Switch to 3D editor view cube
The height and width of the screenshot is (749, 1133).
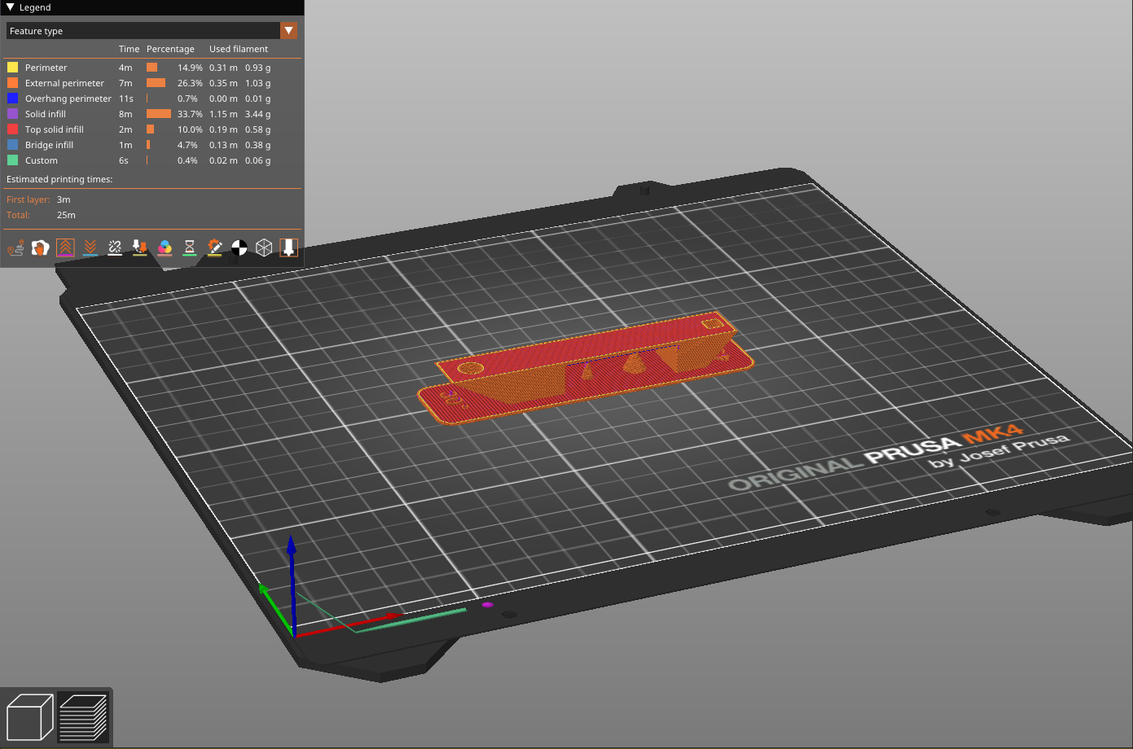pyautogui.click(x=29, y=717)
